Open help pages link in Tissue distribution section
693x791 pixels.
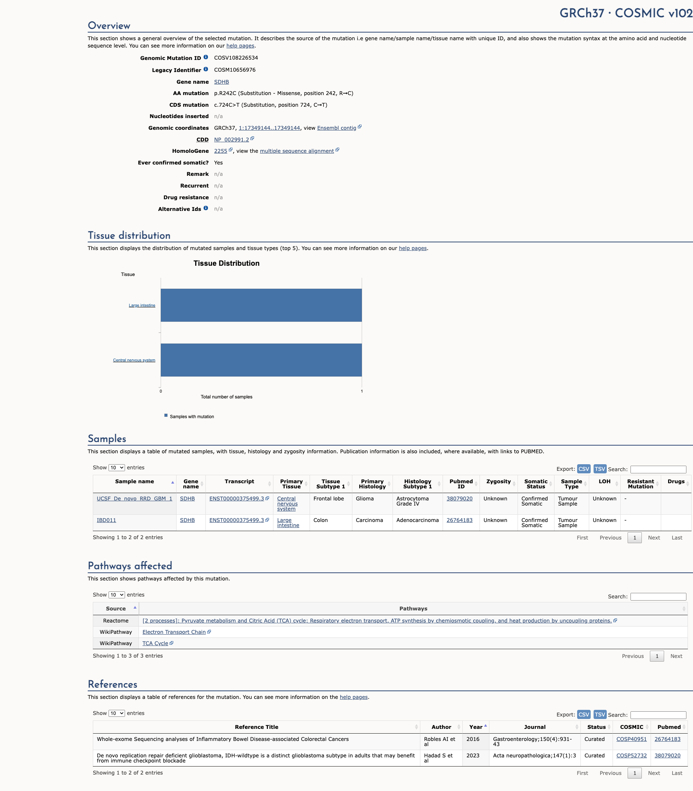click(413, 248)
